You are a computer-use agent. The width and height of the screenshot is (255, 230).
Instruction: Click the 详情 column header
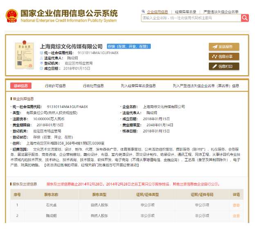point(236,194)
